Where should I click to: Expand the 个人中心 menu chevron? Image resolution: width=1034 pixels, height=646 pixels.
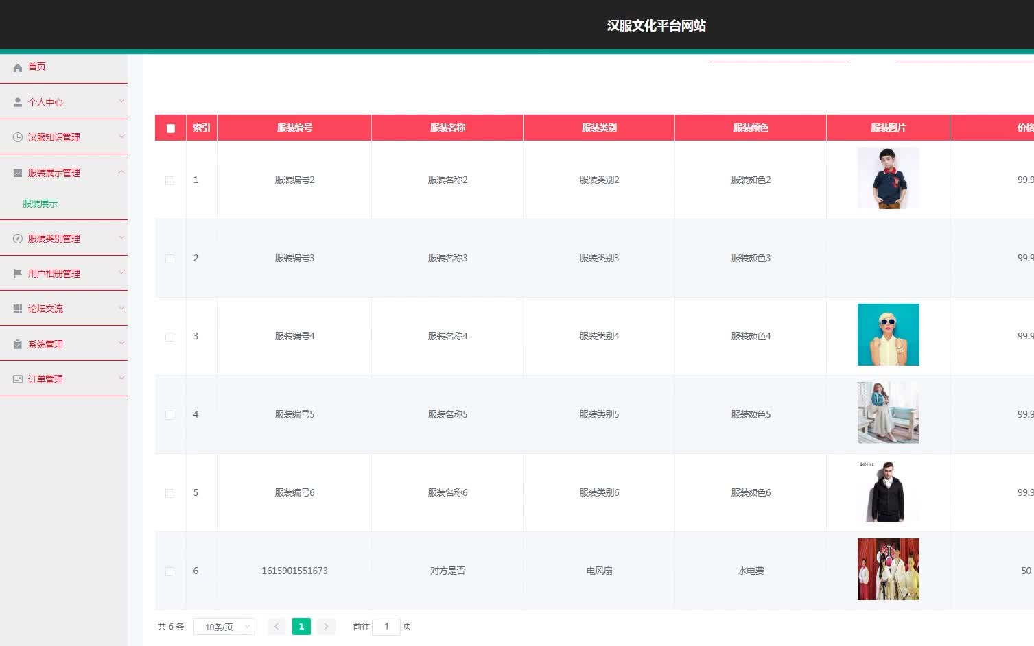coord(121,101)
